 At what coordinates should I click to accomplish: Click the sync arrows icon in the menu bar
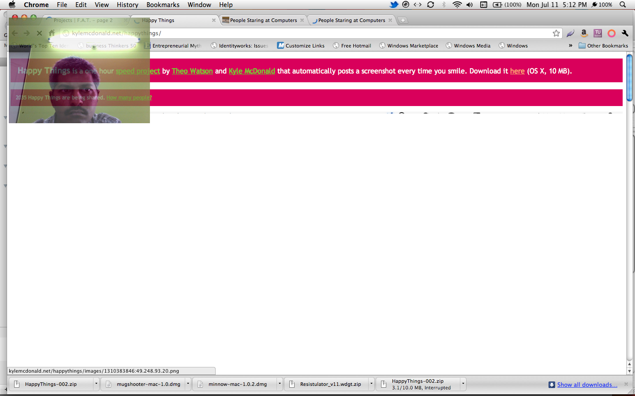(x=430, y=4)
